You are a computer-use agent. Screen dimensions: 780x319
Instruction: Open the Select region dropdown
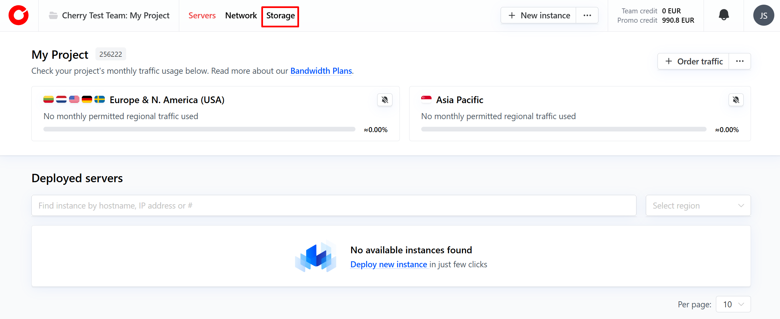click(x=698, y=206)
